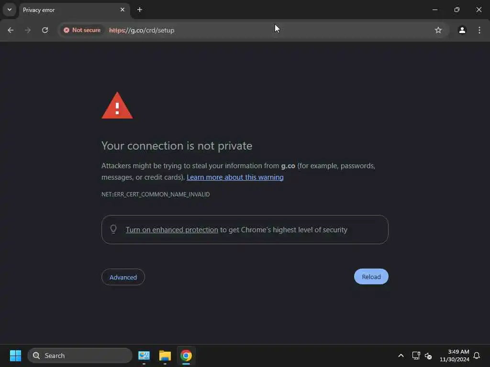Open the Chrome profile avatar icon
This screenshot has width=490, height=367.
click(x=462, y=30)
